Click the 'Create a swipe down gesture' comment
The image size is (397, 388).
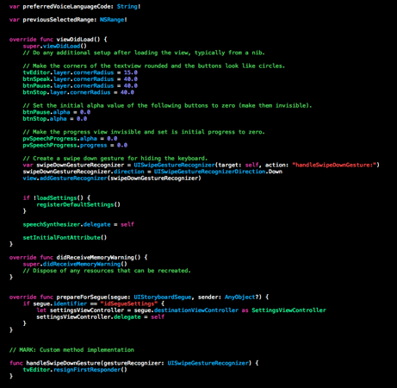click(x=115, y=159)
